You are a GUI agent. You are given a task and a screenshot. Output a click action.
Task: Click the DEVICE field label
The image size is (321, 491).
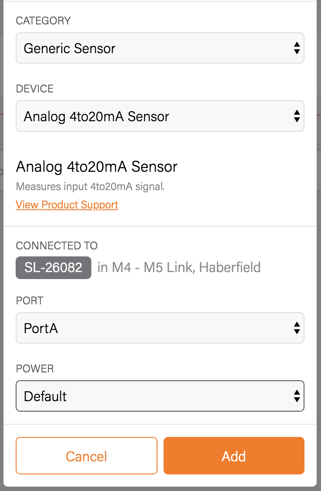pyautogui.click(x=35, y=89)
